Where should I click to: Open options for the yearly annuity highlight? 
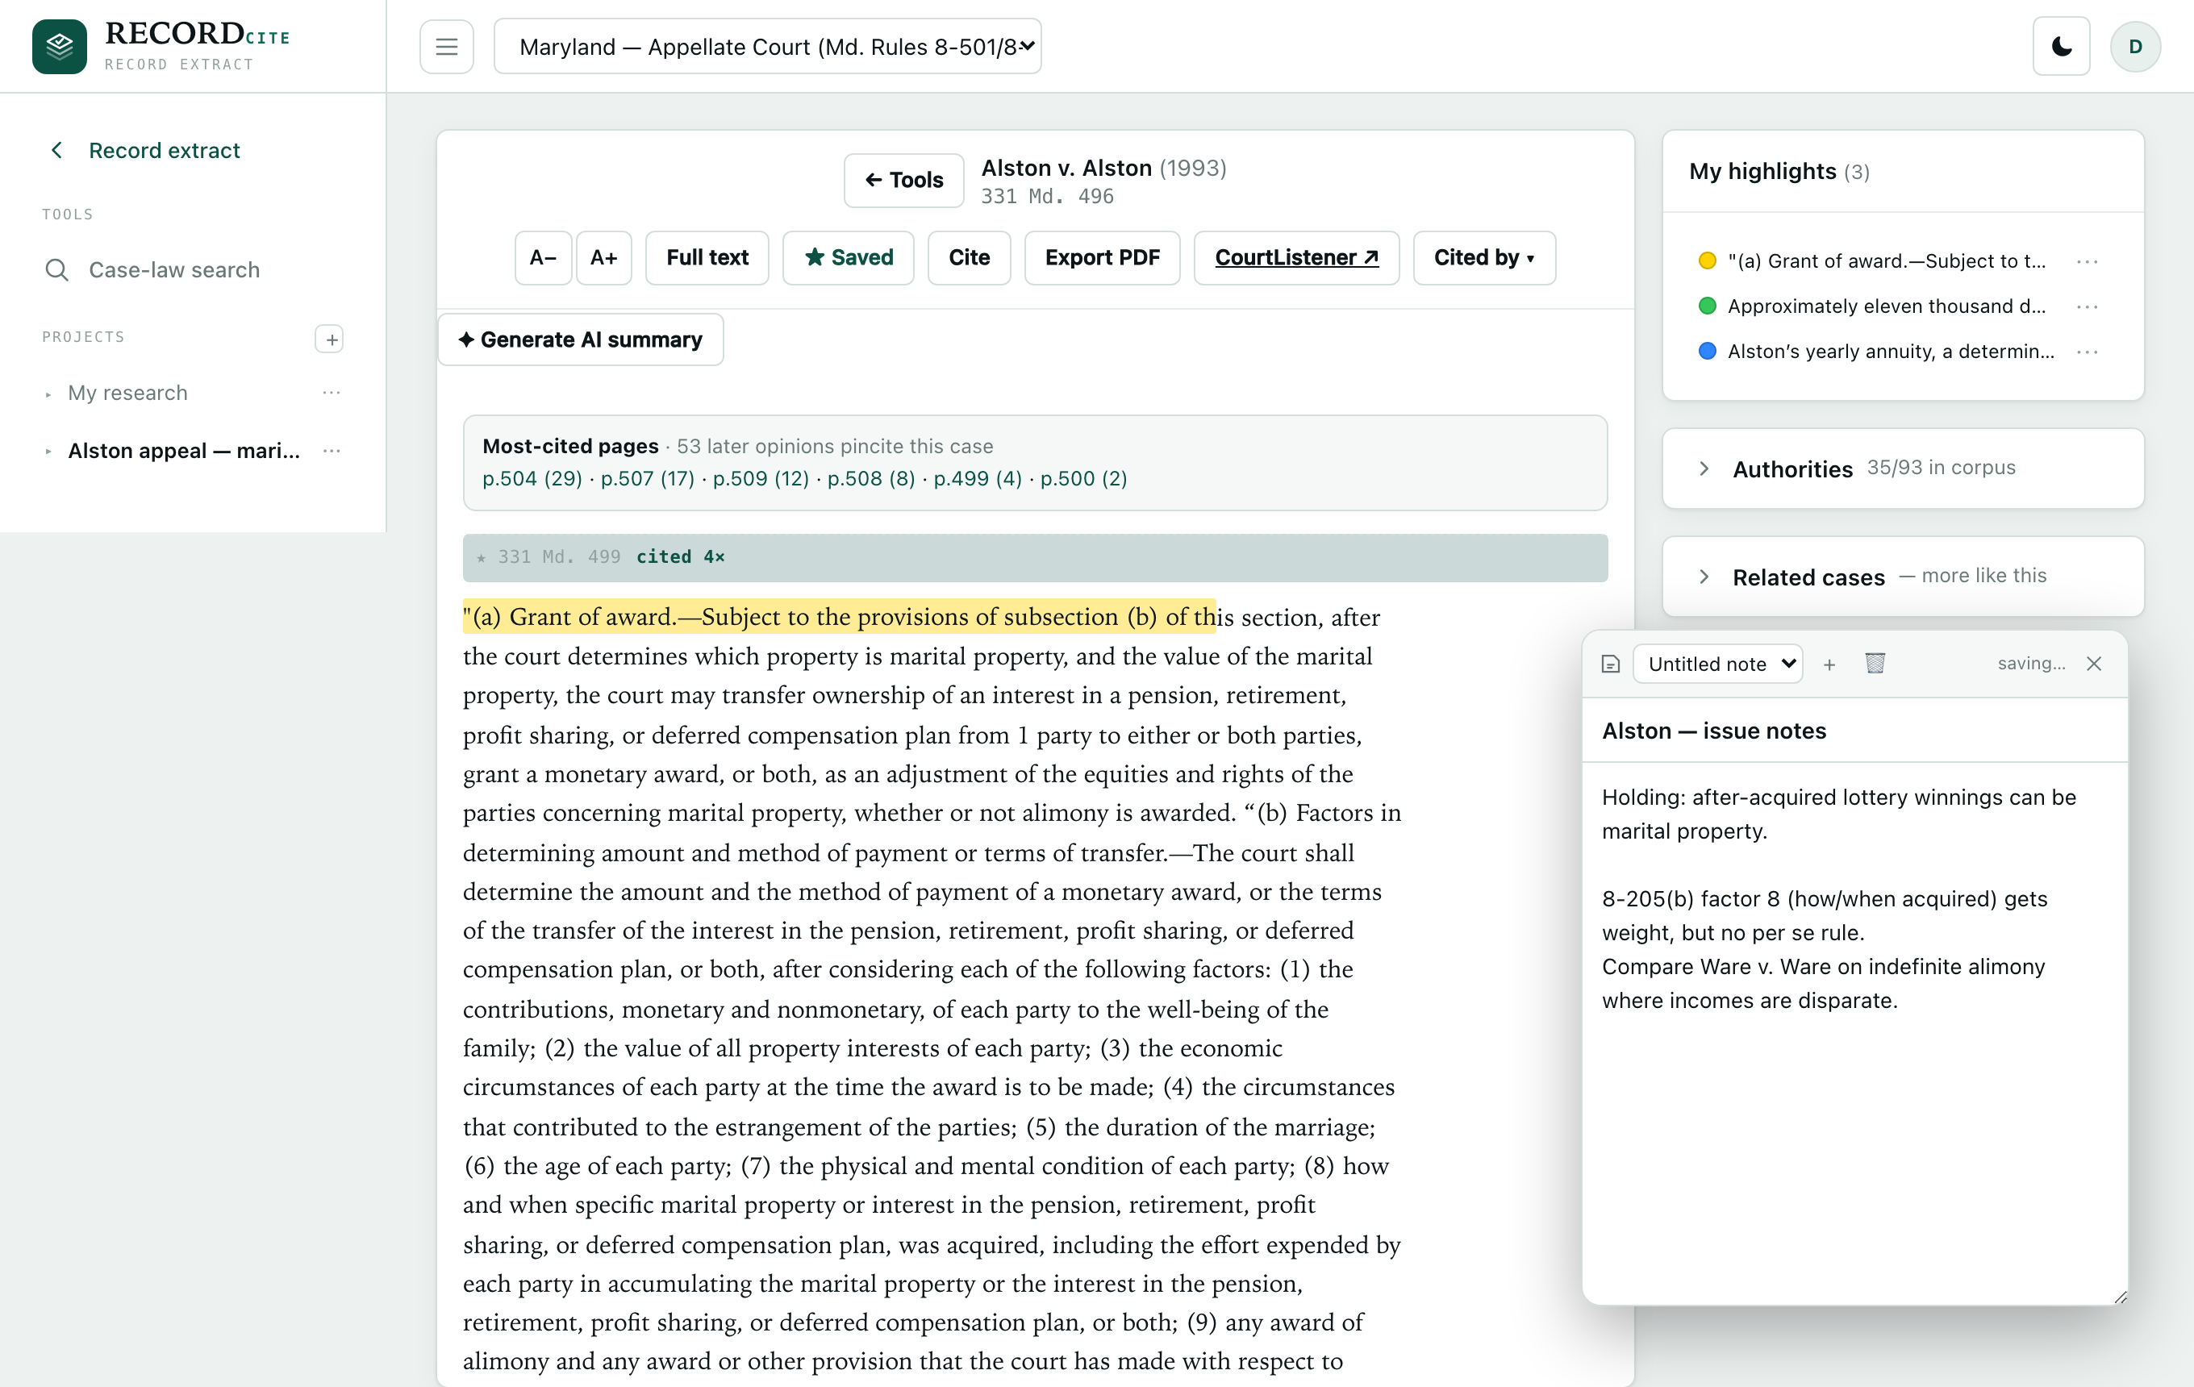[2087, 352]
